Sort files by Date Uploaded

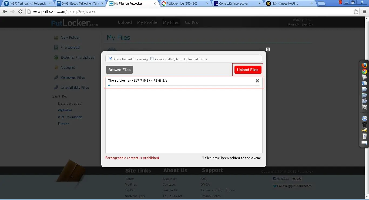click(70, 104)
